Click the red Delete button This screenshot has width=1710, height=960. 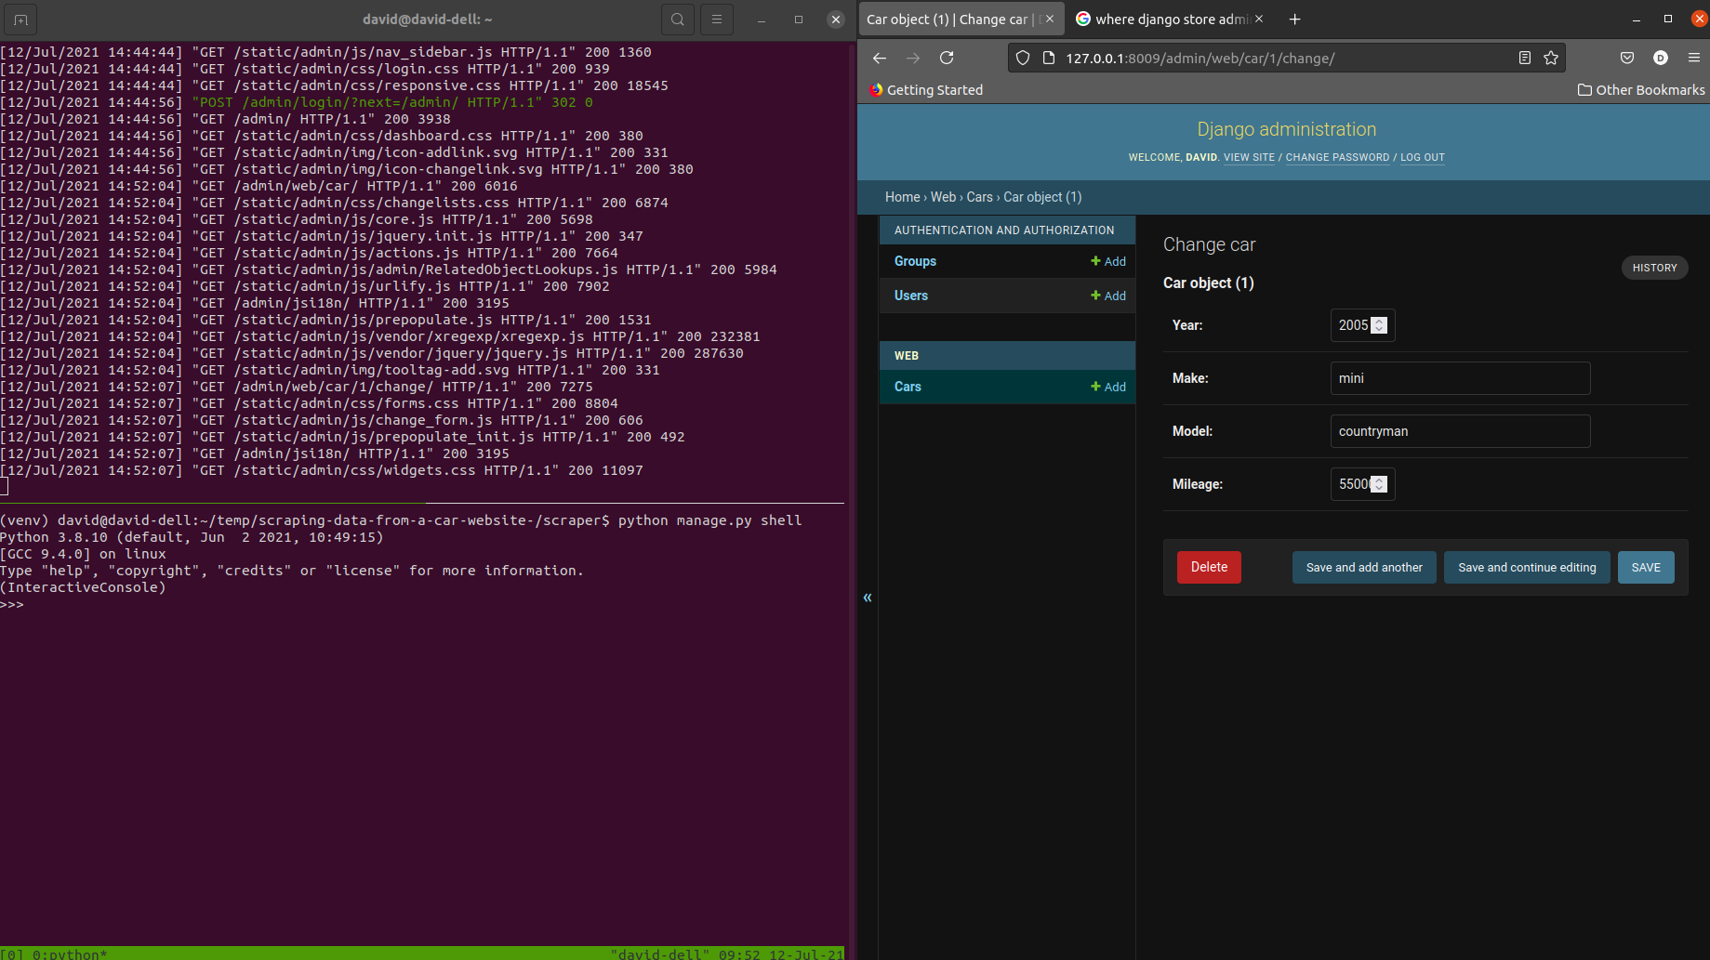(1208, 567)
